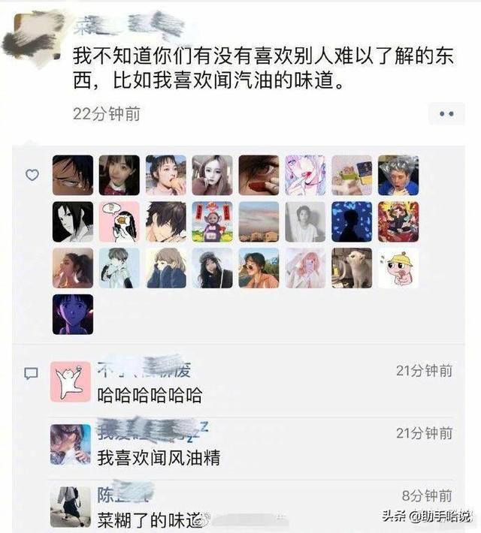This screenshot has width=481, height=533.
Task: Tap the heart likes icon
Action: (32, 175)
